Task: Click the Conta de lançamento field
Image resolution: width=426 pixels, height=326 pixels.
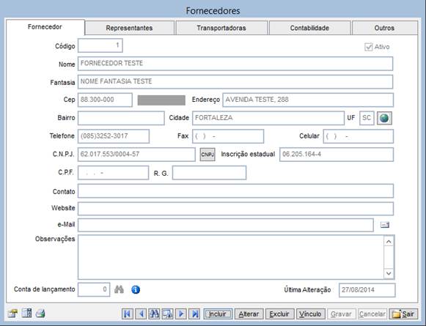Action: pos(94,289)
